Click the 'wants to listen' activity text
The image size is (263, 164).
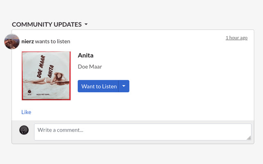pos(53,41)
